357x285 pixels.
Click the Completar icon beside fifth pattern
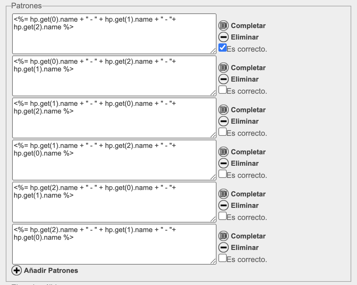[223, 194]
